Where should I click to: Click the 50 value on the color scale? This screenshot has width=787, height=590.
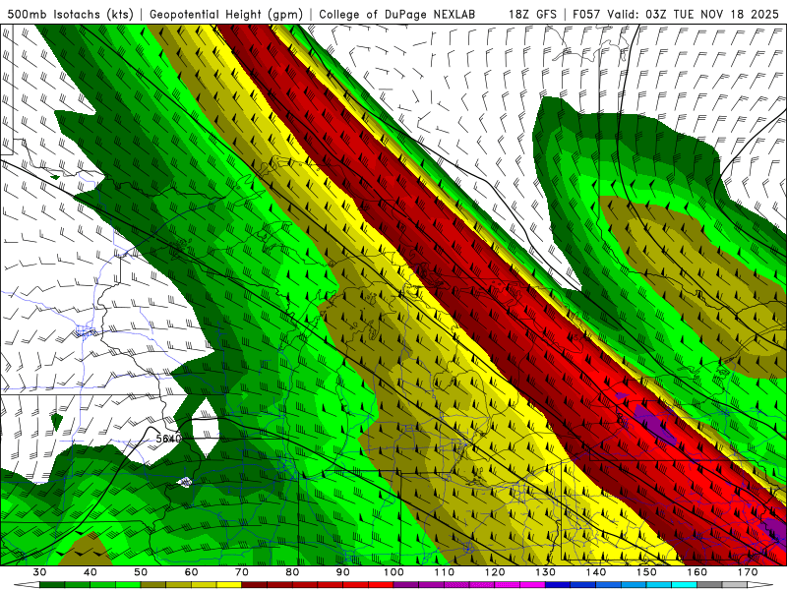pos(141,572)
